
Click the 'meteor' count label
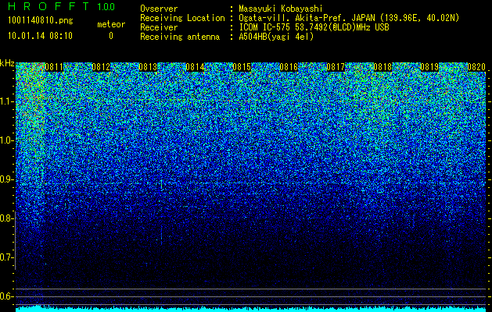click(111, 24)
